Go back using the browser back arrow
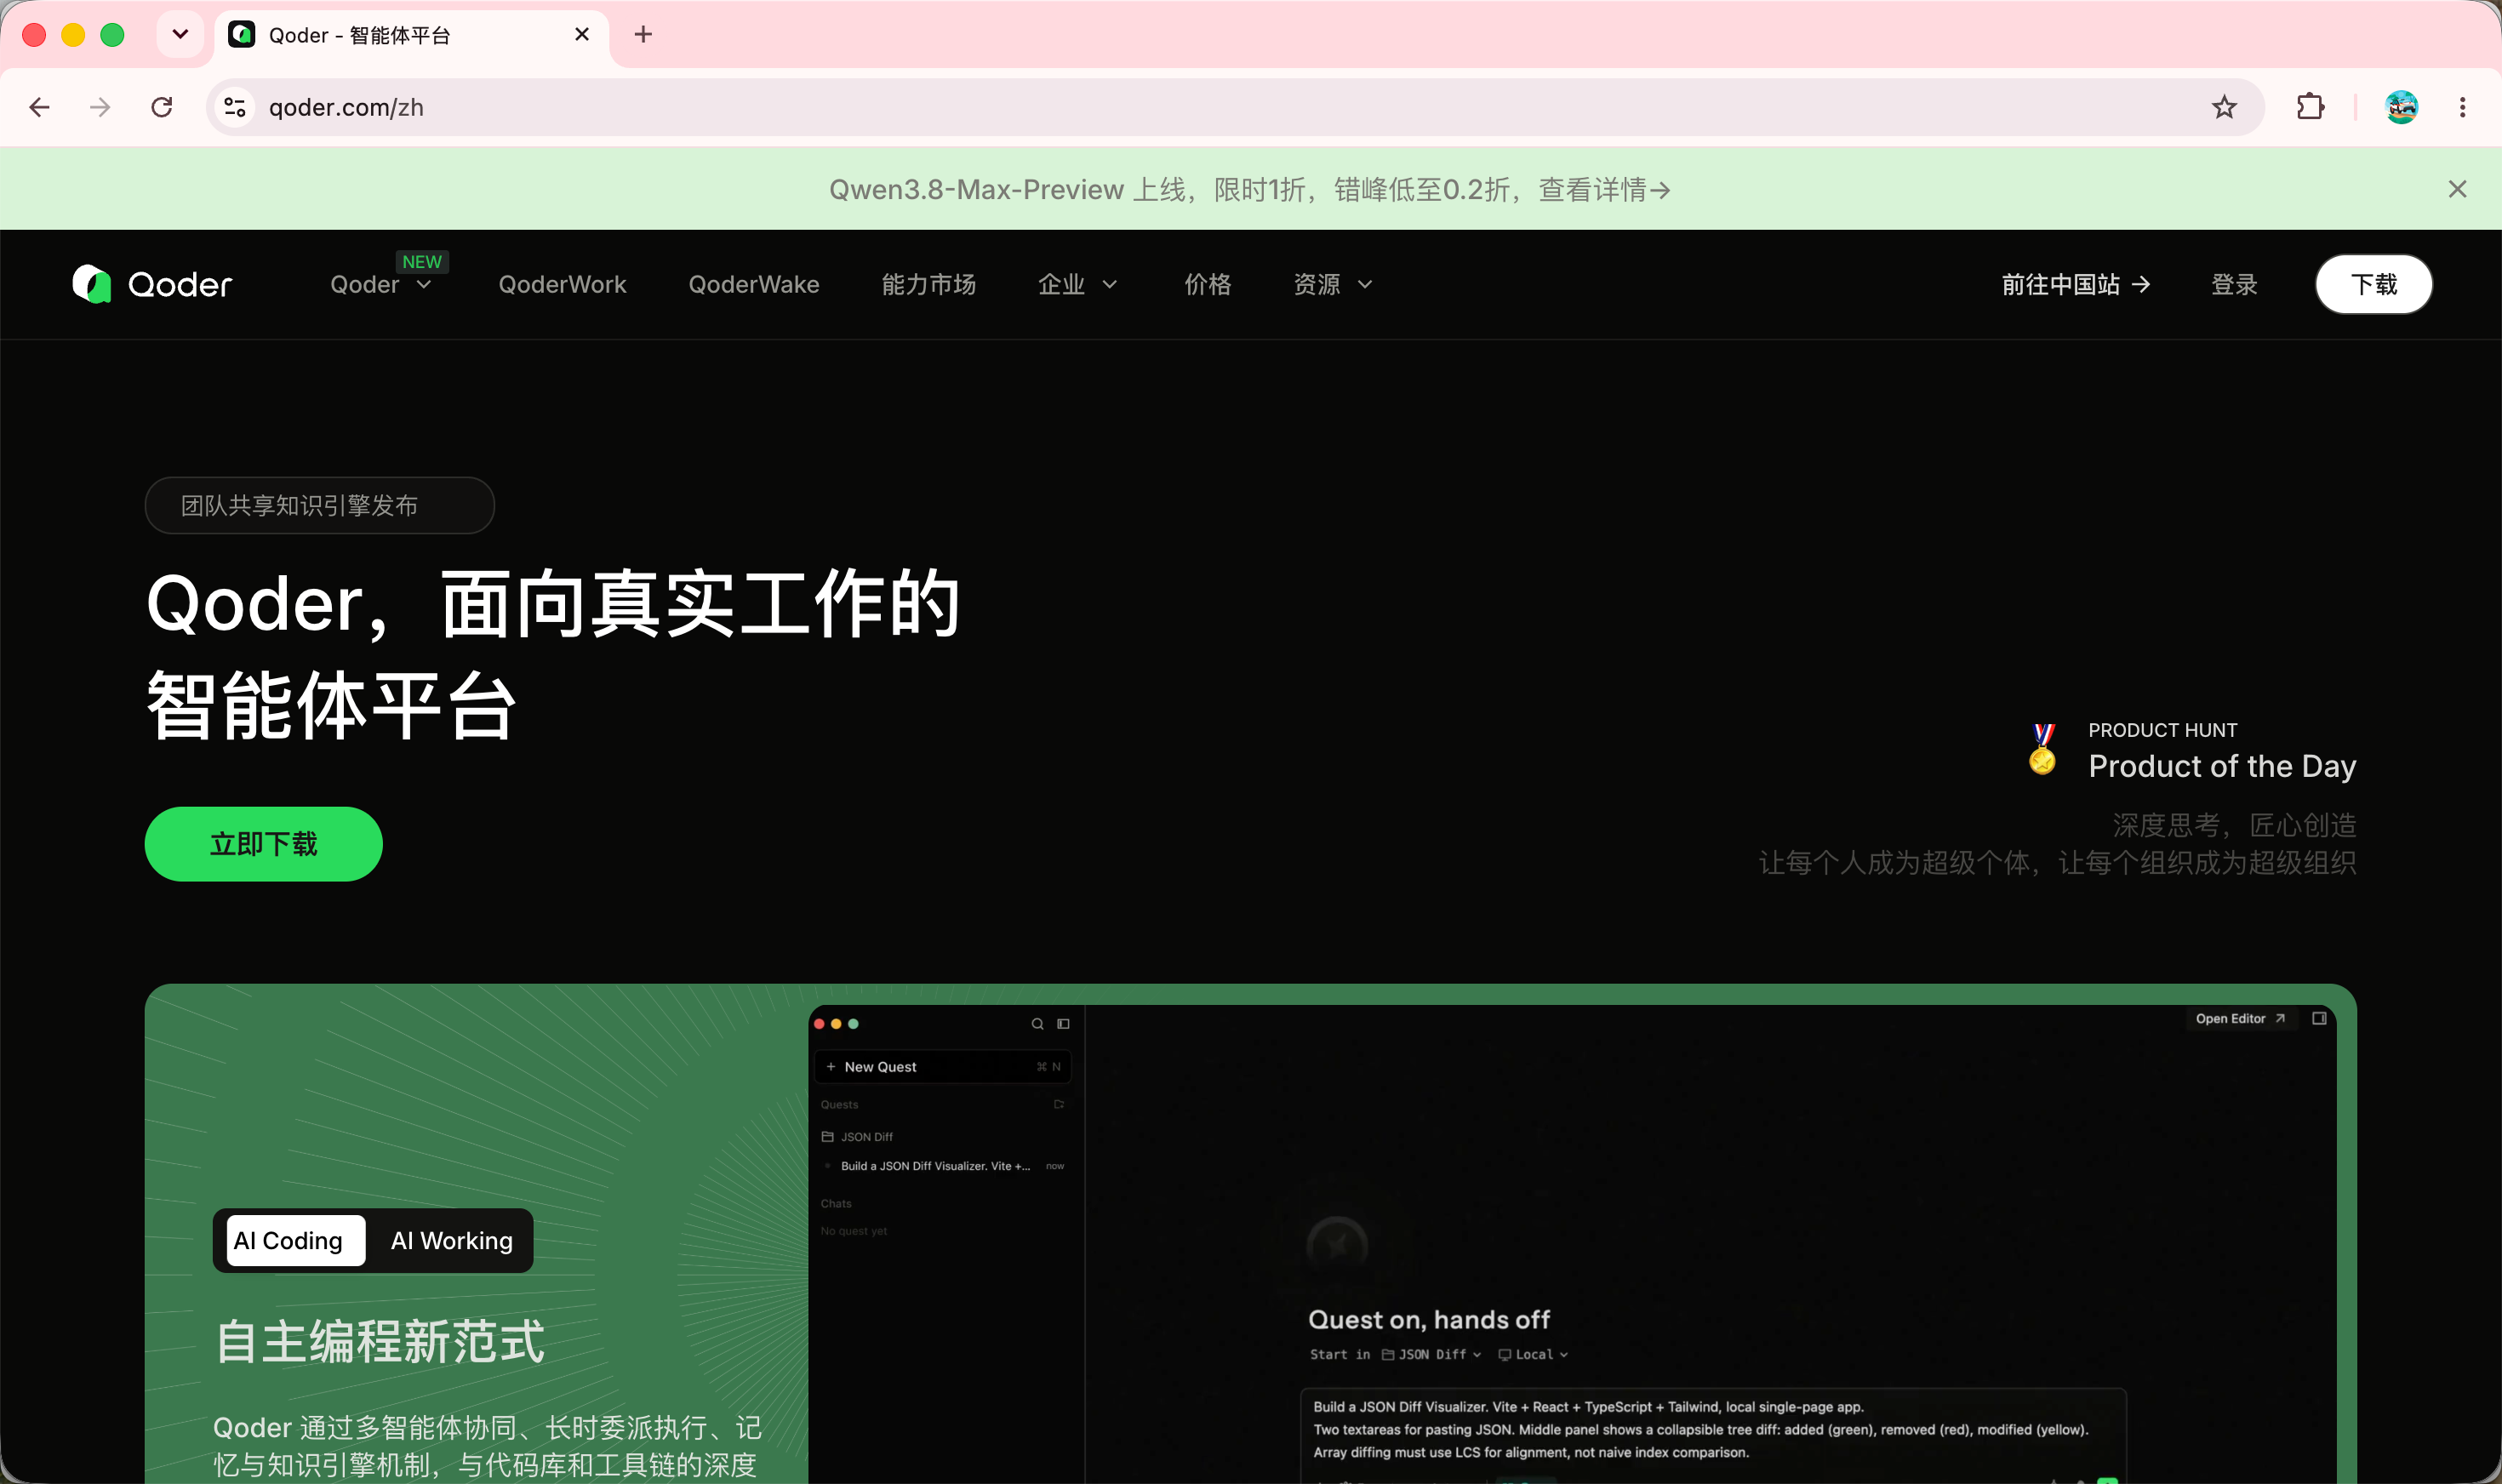This screenshot has width=2502, height=1484. tap(40, 107)
